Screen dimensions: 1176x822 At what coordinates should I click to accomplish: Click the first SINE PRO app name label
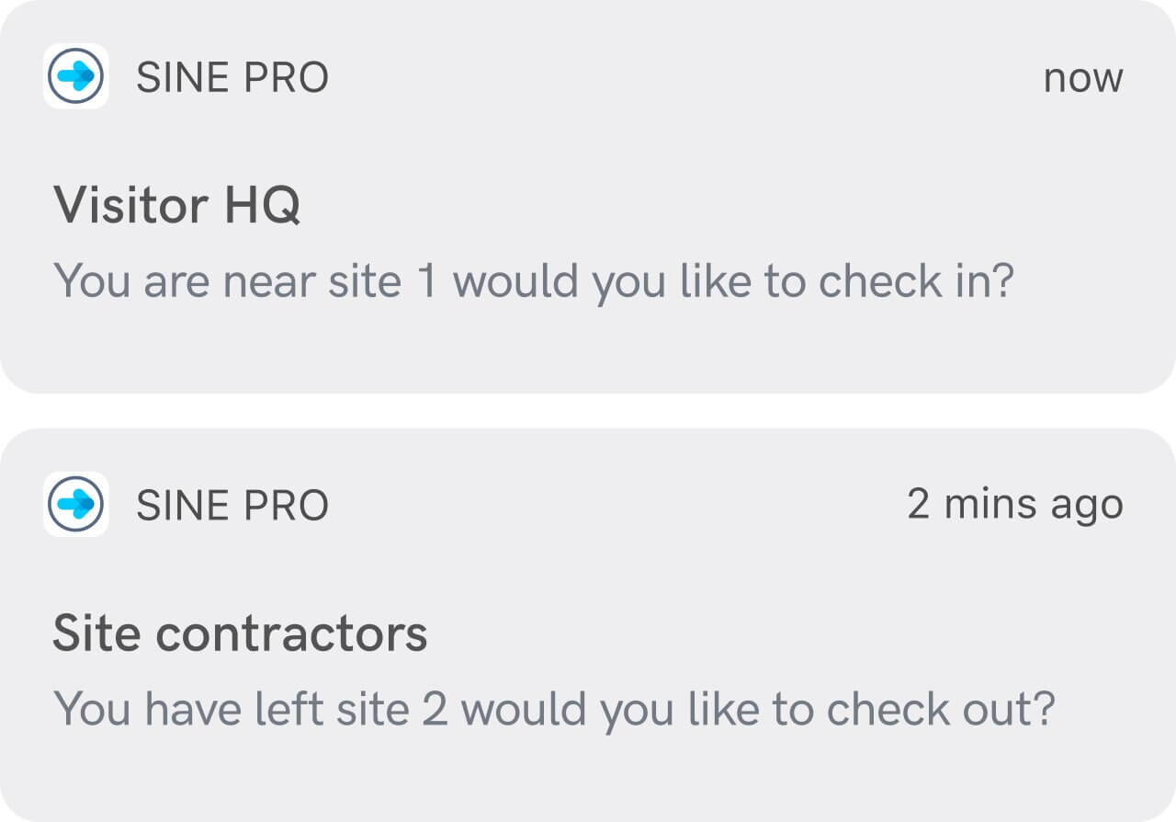pos(233,76)
